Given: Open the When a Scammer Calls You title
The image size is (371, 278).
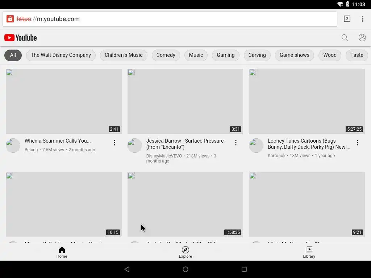Looking at the screenshot, I should point(58,141).
